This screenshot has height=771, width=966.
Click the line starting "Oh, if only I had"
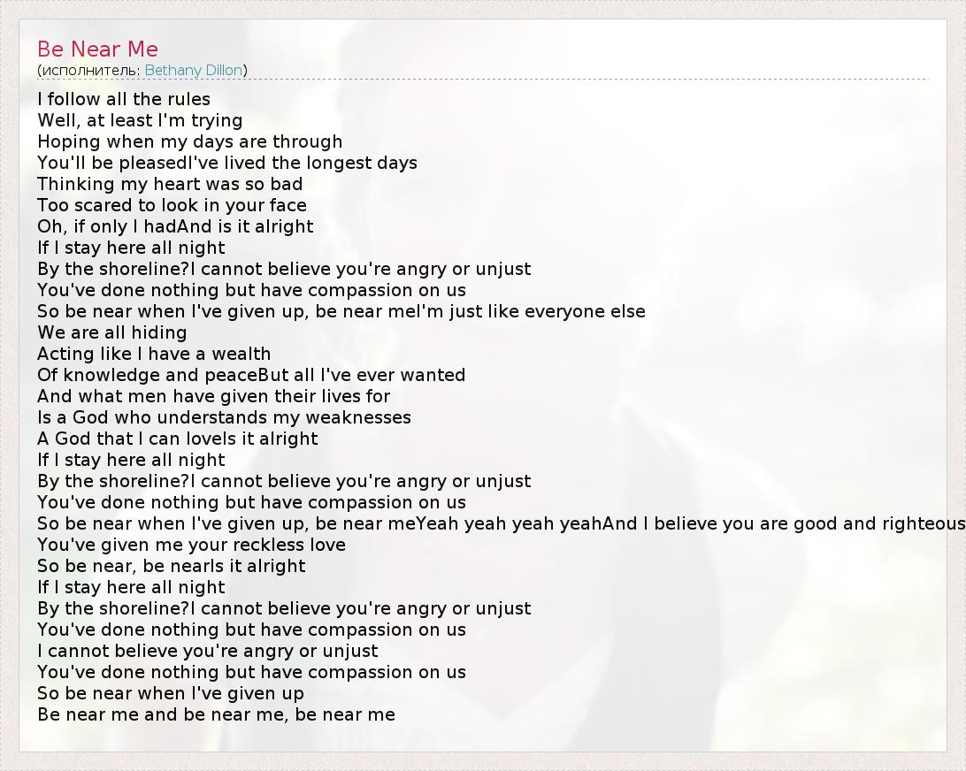pyautogui.click(x=175, y=226)
